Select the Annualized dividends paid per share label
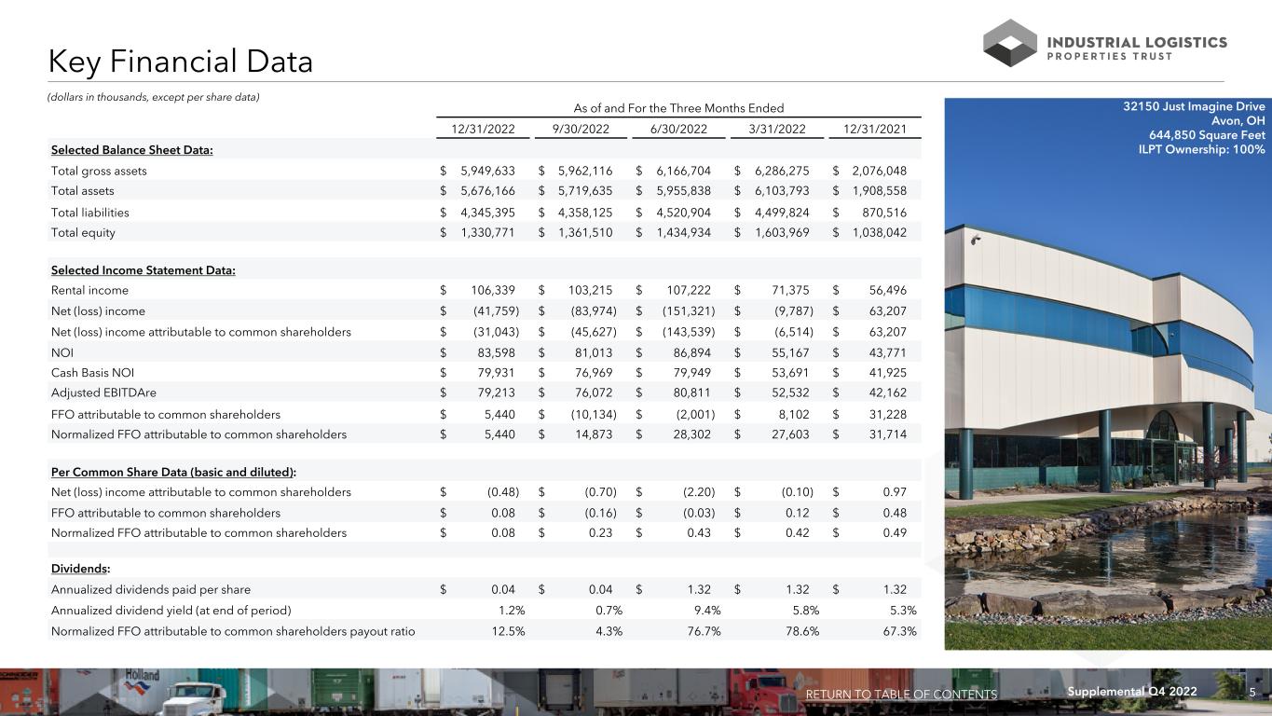This screenshot has height=716, width=1272. (x=151, y=589)
